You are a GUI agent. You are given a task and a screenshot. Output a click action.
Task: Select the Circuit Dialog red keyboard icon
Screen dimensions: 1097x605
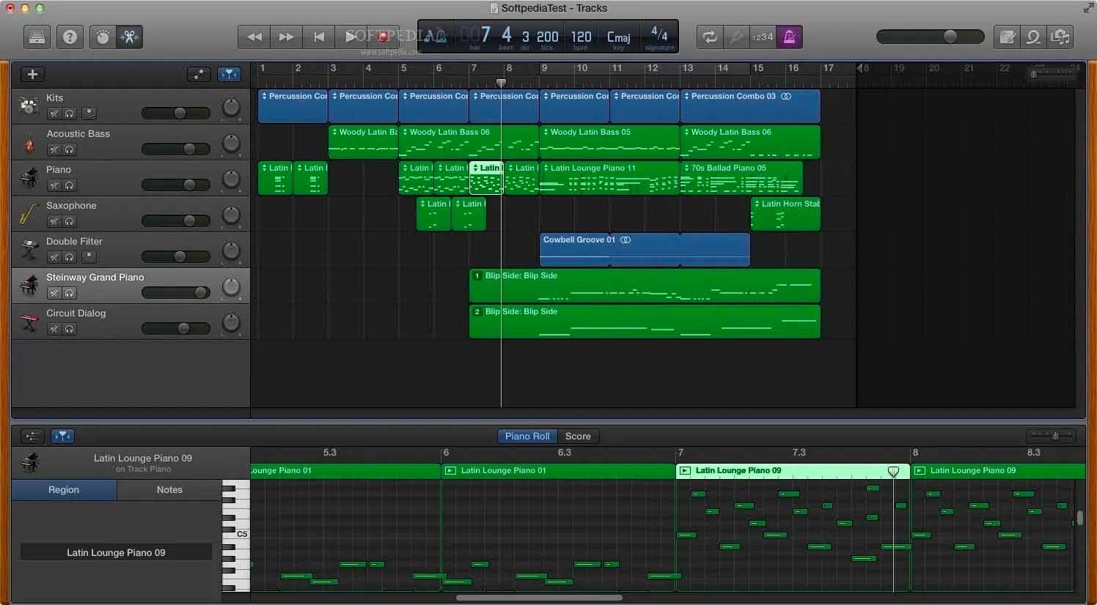click(29, 322)
